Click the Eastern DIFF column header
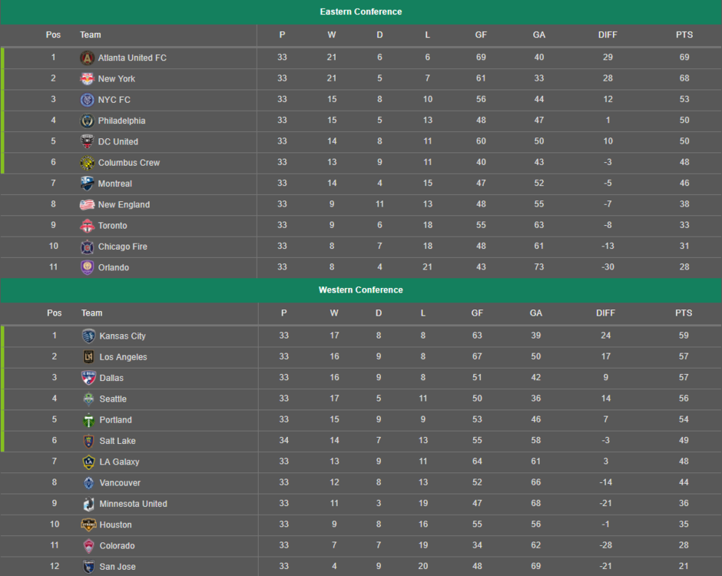 tap(608, 35)
